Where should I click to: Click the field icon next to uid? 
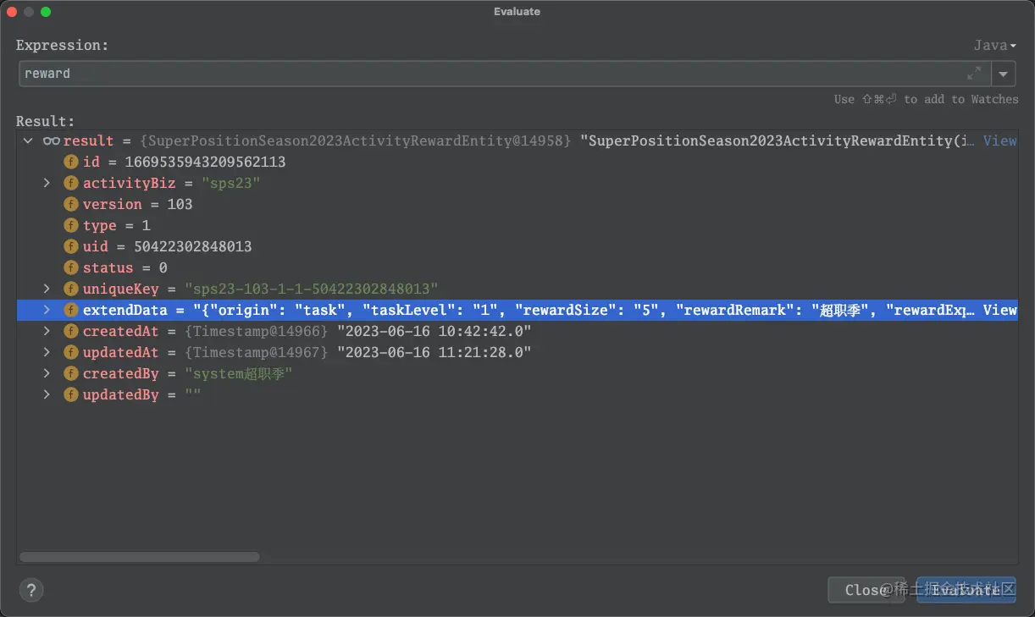71,246
